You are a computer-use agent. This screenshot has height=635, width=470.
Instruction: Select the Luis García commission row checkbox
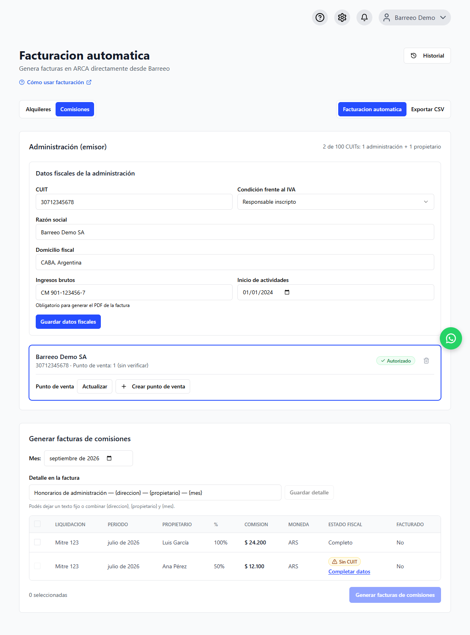(x=37, y=542)
